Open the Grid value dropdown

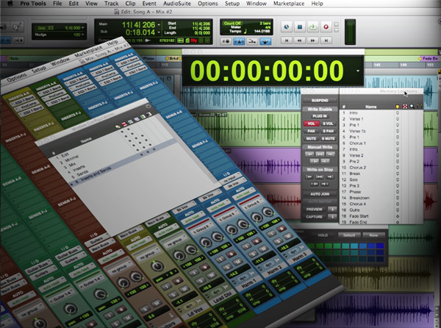82,28
